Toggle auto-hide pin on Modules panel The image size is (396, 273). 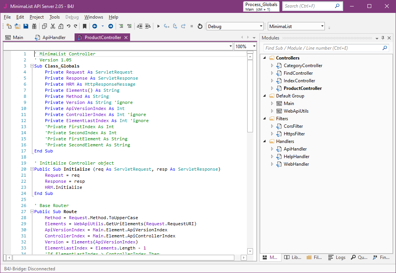tap(383, 38)
